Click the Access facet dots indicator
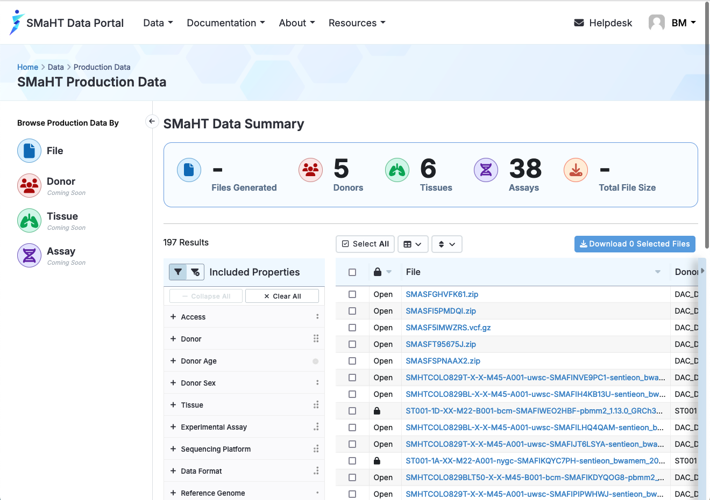This screenshot has width=710, height=500. pyautogui.click(x=317, y=317)
